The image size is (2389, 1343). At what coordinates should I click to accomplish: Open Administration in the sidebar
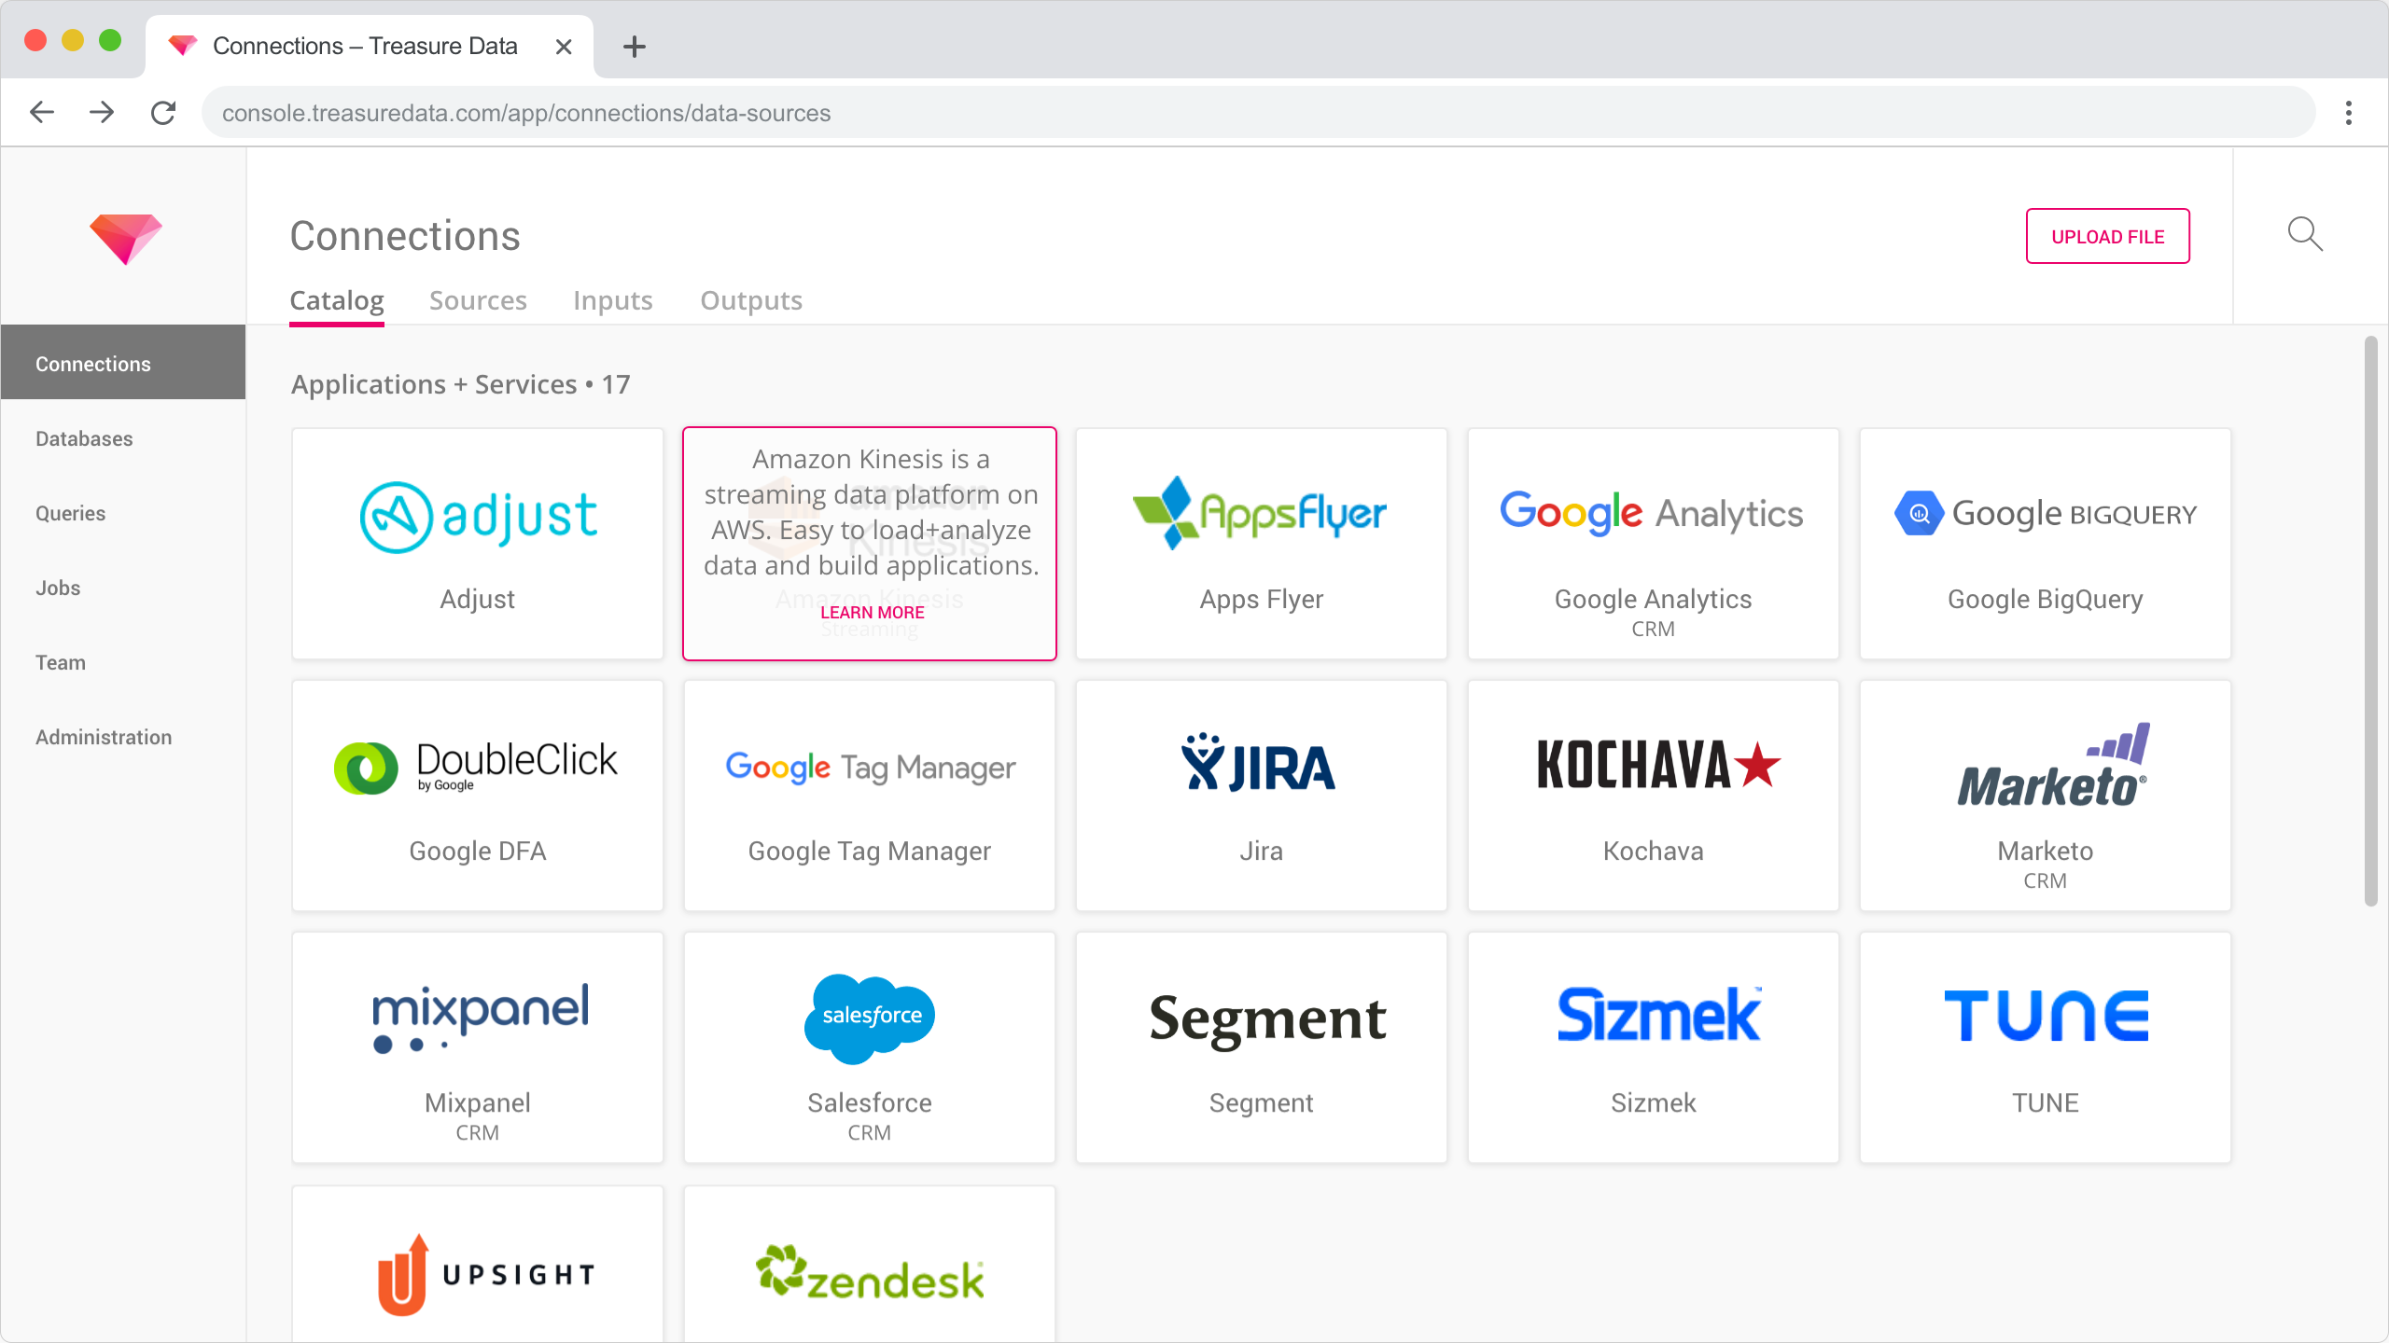coord(104,737)
